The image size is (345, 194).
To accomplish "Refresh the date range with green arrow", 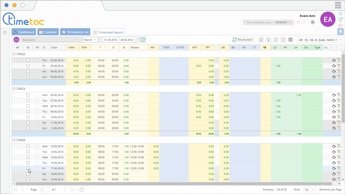I will [x=143, y=40].
